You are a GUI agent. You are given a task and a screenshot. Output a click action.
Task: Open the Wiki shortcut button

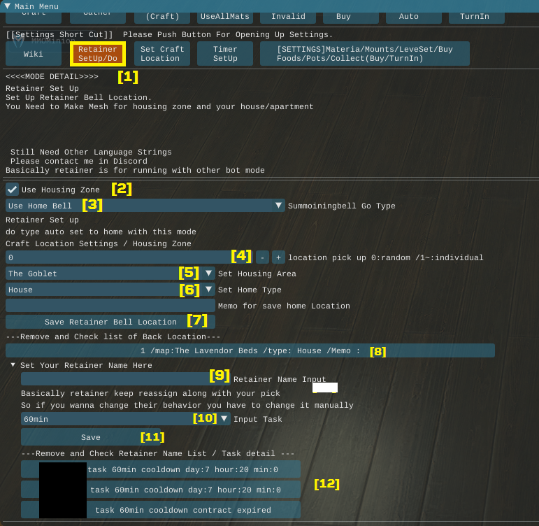(x=34, y=54)
